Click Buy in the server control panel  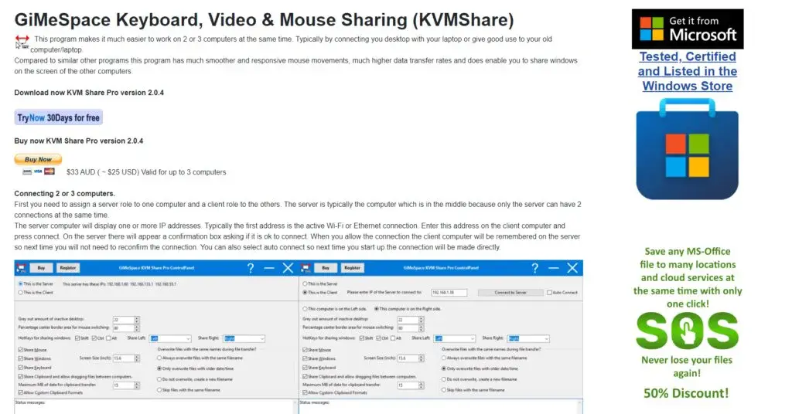click(42, 268)
